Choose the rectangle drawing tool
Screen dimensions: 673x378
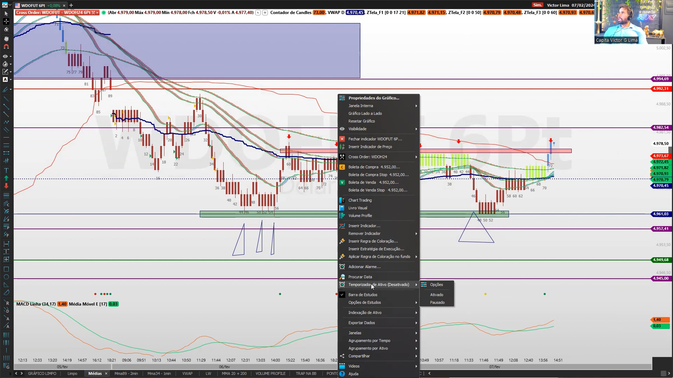click(6, 269)
